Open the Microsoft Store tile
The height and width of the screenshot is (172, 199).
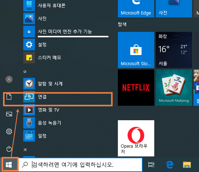point(136,50)
